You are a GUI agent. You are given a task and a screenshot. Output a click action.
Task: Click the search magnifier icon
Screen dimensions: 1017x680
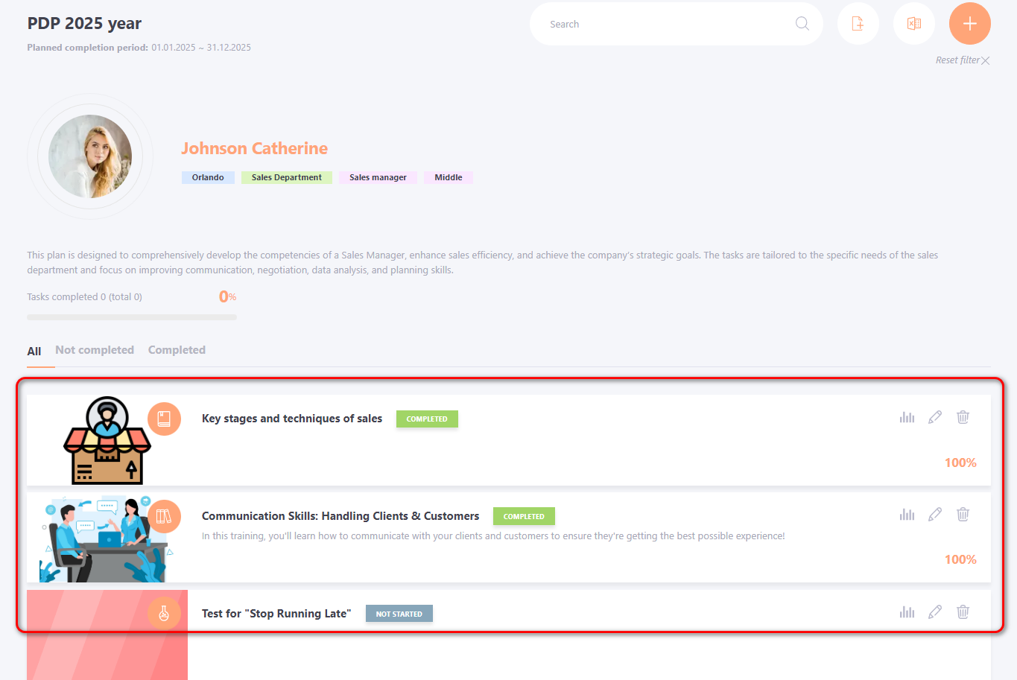coord(802,24)
